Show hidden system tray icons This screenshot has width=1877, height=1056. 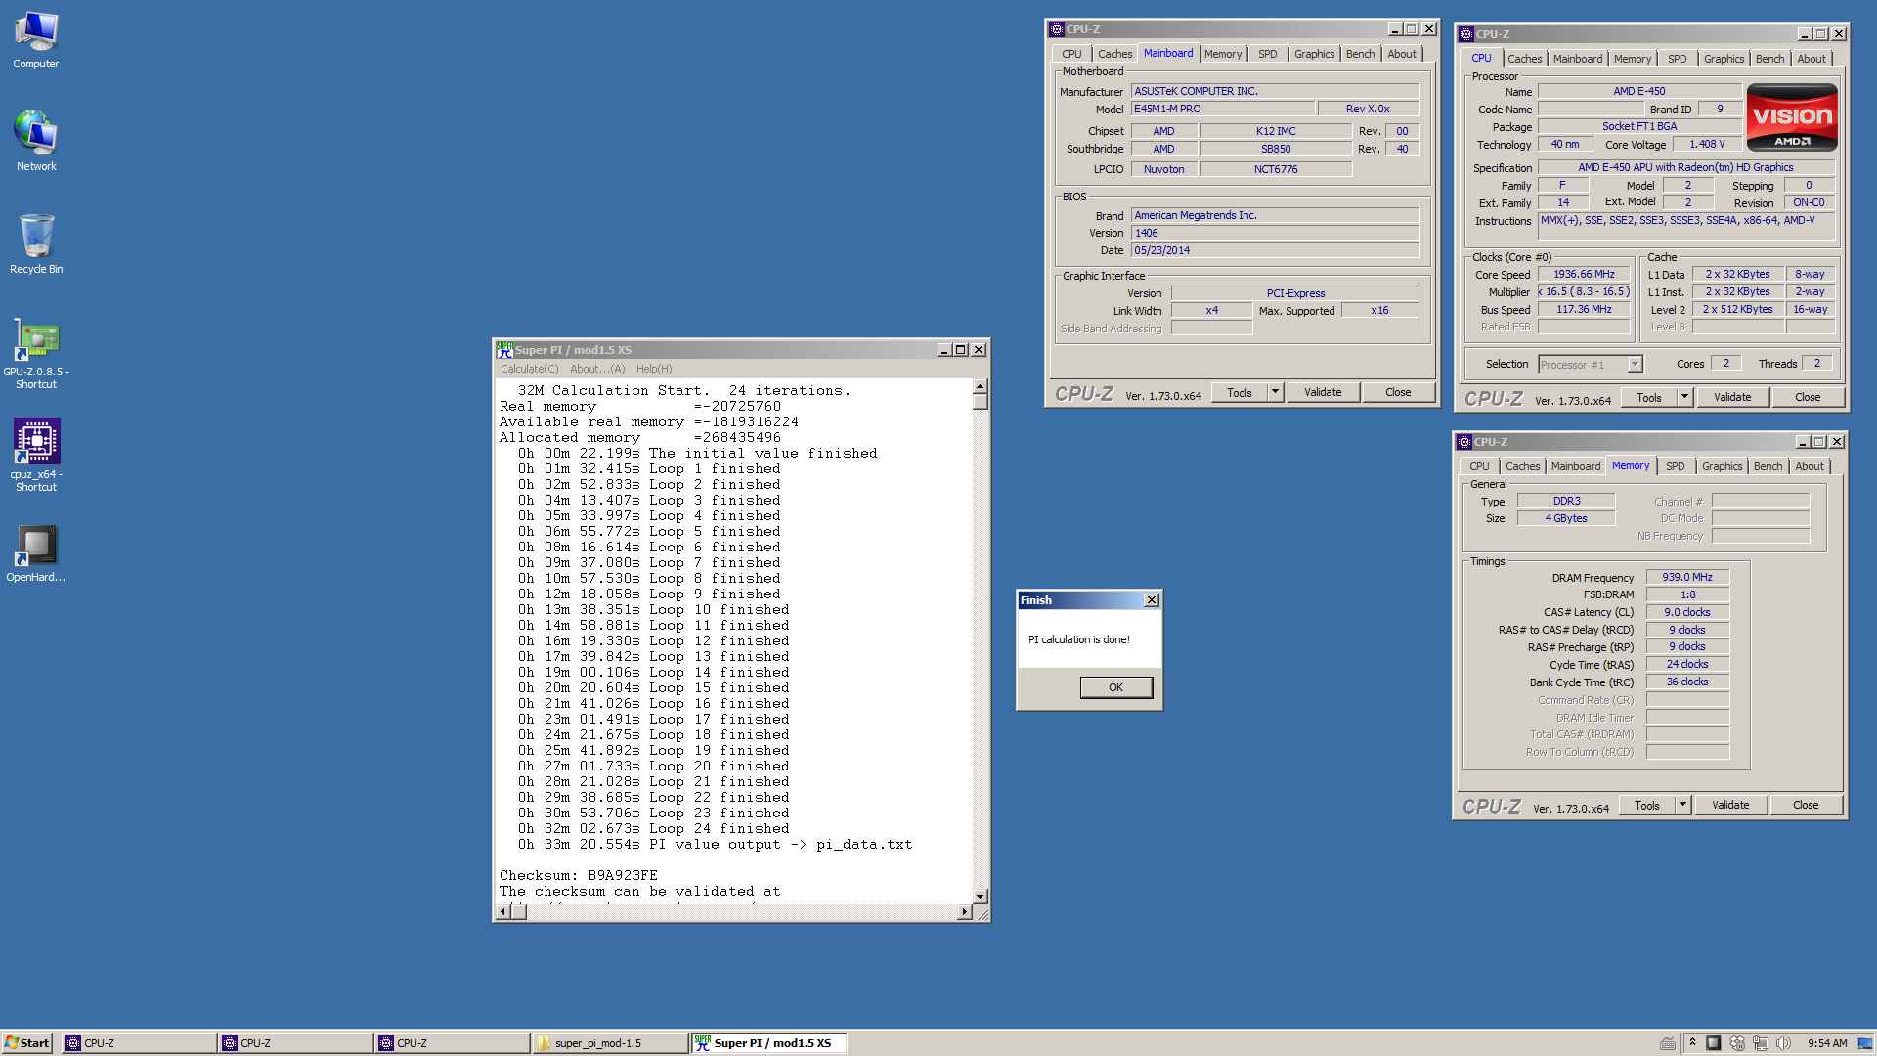pyautogui.click(x=1692, y=1042)
